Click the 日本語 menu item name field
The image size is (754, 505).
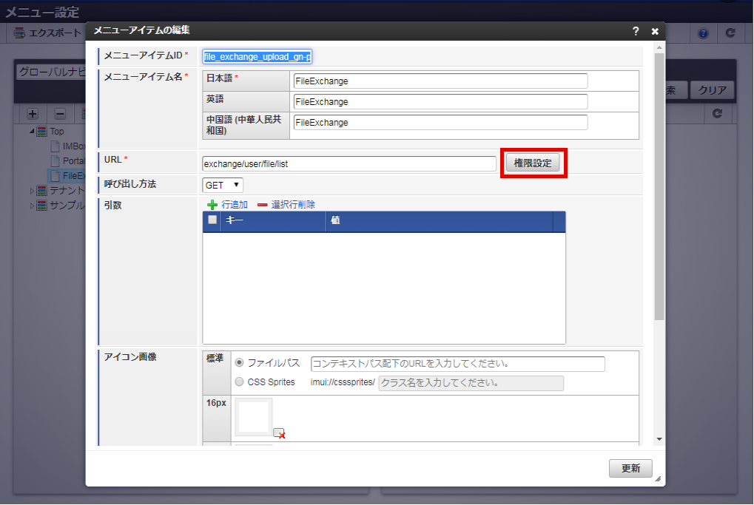(440, 81)
